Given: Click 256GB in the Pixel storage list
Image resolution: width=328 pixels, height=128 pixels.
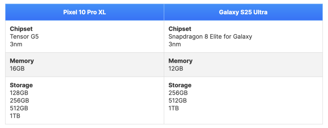Looking at the screenshot, I should (20, 100).
